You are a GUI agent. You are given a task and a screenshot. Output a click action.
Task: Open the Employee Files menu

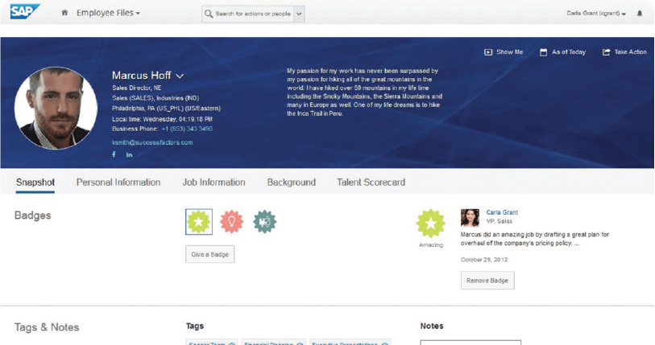click(x=108, y=13)
